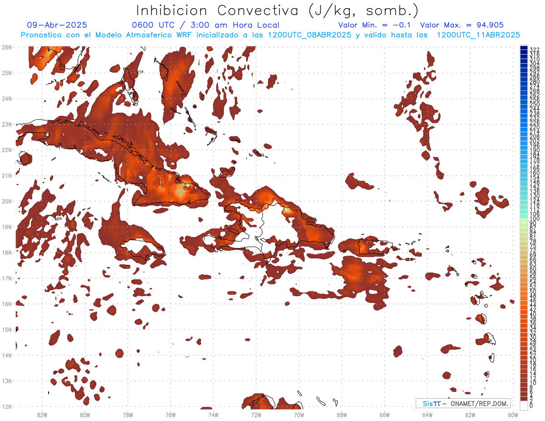Click the 15N latitude label

tap(6, 329)
